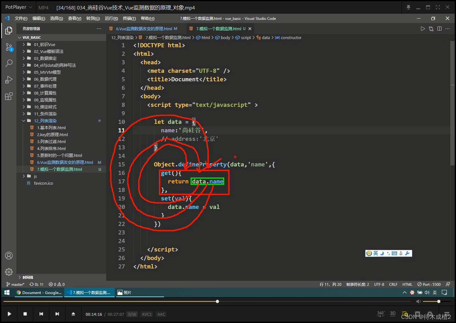Viewport: 456px width, 323px height.
Task: Click the open changes icon in editor toolbar
Action: click(x=431, y=29)
